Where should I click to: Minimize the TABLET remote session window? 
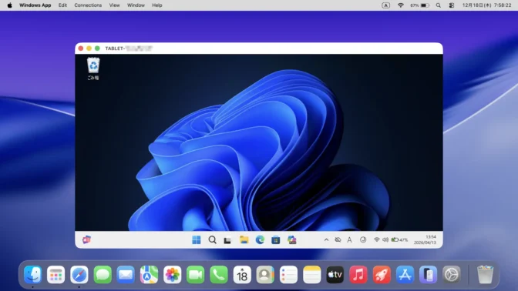89,48
